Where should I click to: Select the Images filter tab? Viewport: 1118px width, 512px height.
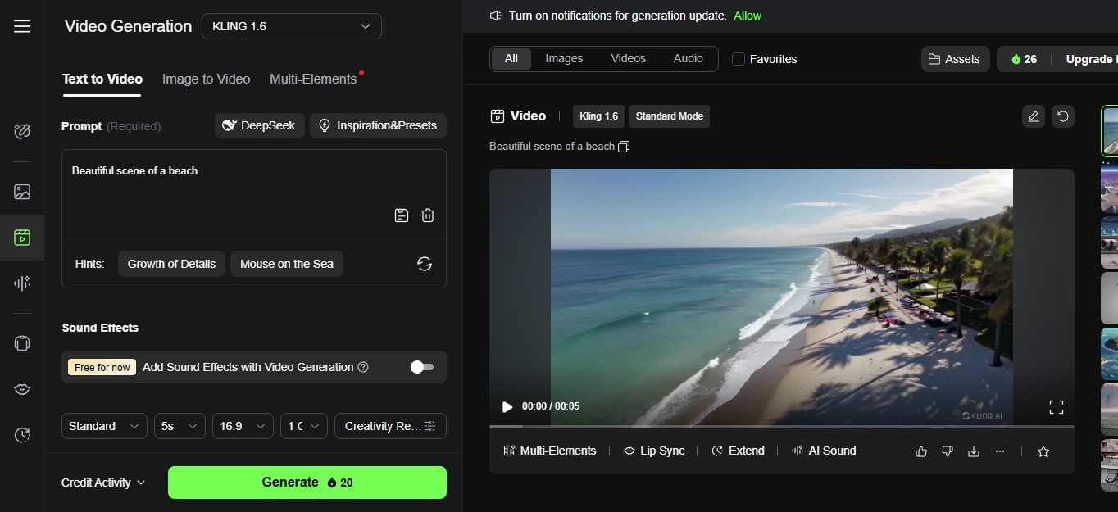(564, 59)
